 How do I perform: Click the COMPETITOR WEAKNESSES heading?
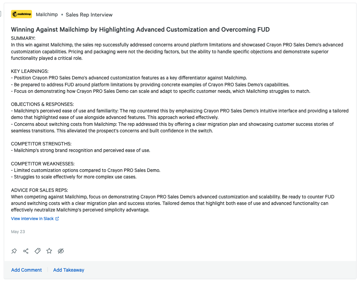tap(43, 164)
